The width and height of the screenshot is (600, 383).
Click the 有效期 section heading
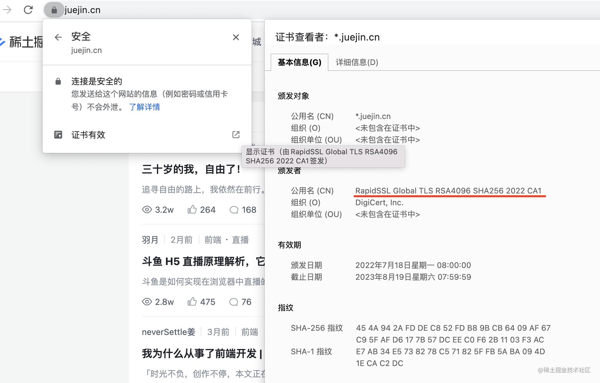(x=290, y=245)
